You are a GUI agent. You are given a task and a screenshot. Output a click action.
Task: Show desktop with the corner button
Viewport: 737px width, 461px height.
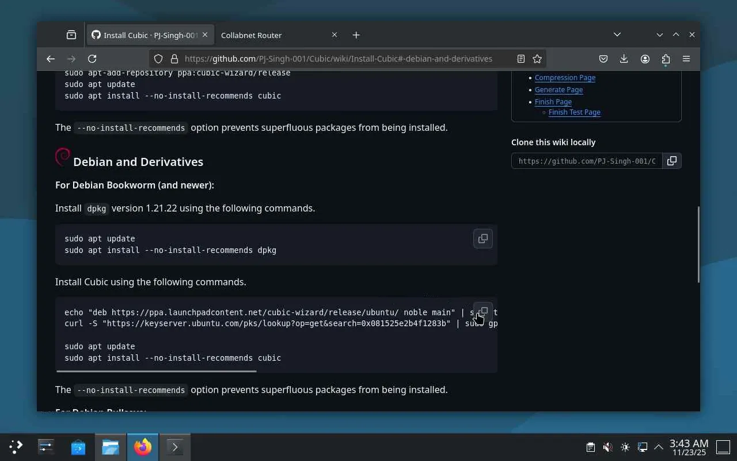(x=723, y=447)
